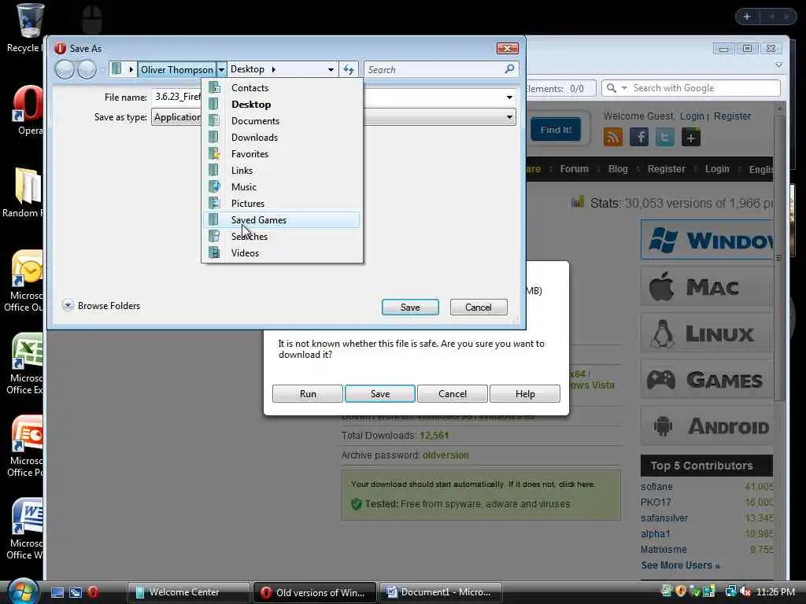Pick Downloads in the folder list
Image resolution: width=806 pixels, height=604 pixels.
point(282,137)
